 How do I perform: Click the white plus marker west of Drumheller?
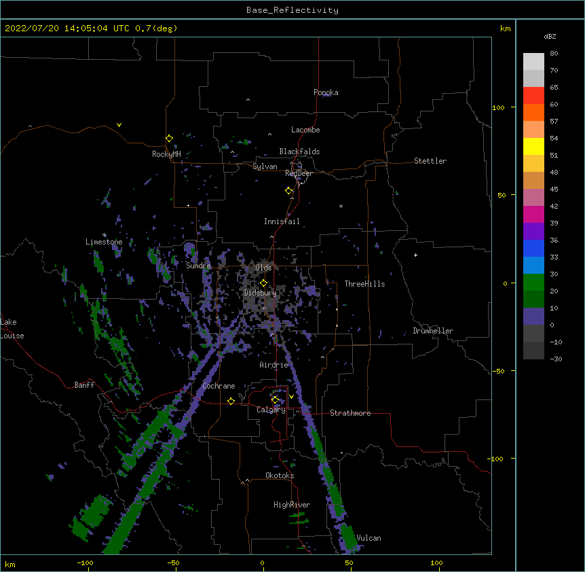415,255
